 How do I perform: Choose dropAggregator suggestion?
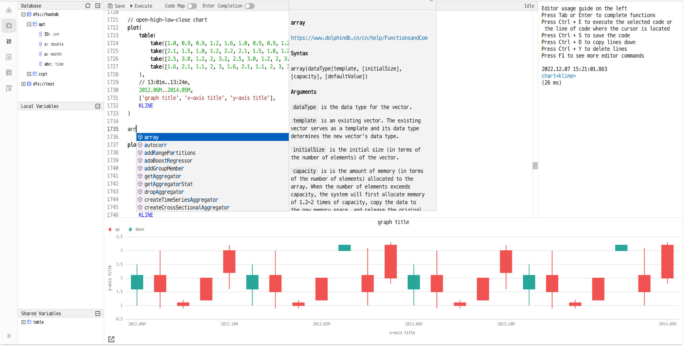213,192
